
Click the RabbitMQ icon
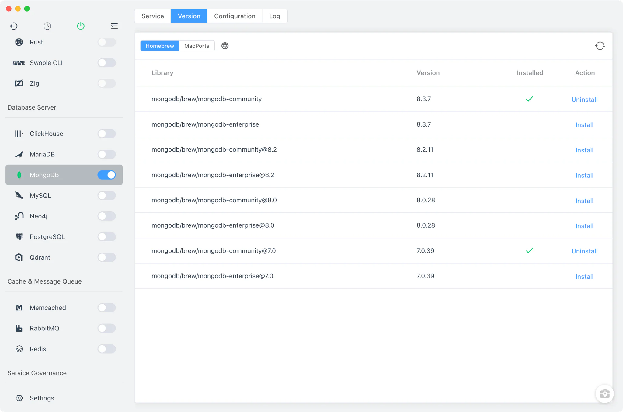[19, 328]
